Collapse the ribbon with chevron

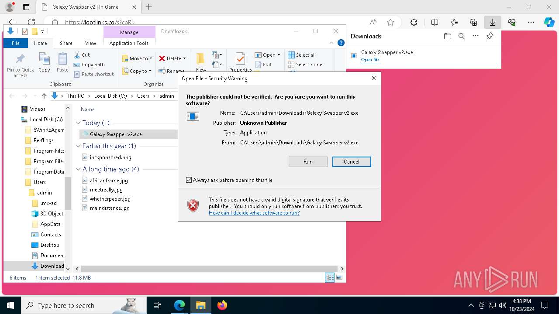point(332,43)
